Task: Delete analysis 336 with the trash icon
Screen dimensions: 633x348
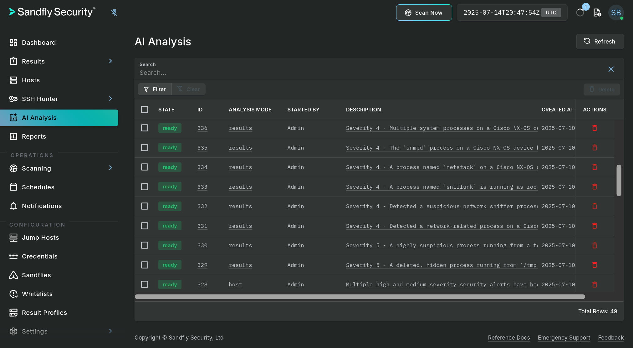Action: point(595,128)
